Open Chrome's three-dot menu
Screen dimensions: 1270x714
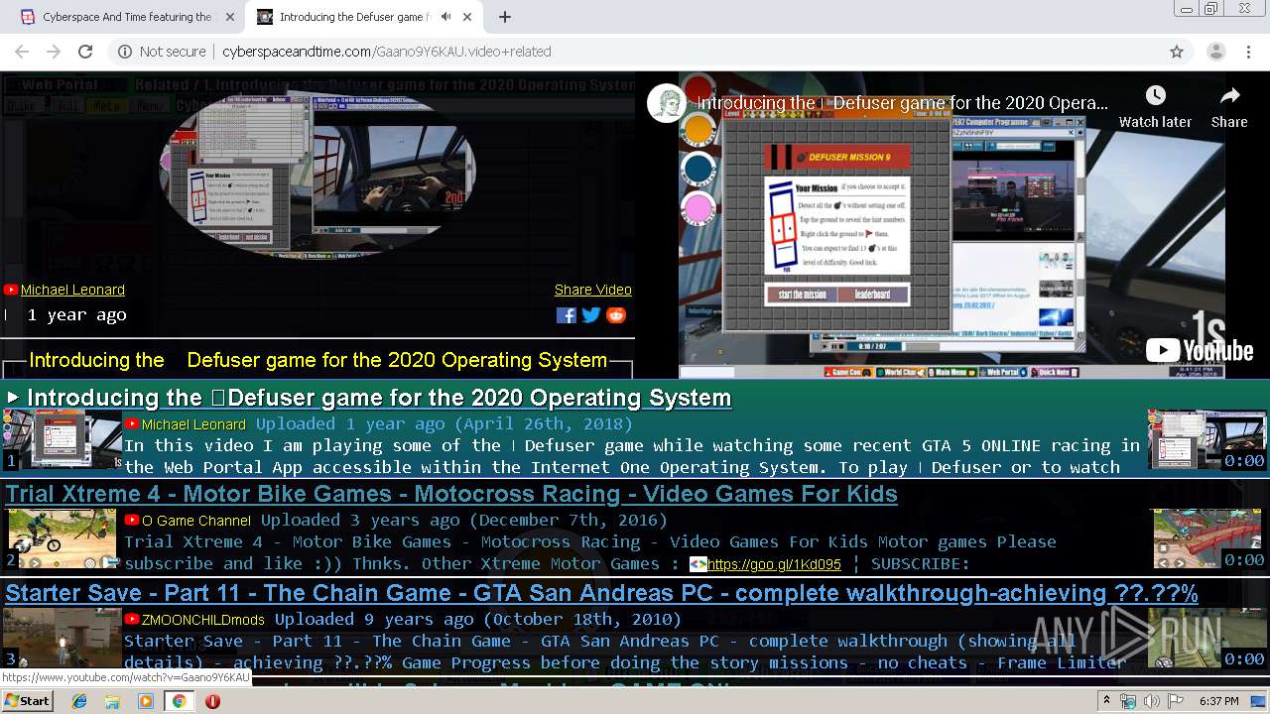(1248, 52)
